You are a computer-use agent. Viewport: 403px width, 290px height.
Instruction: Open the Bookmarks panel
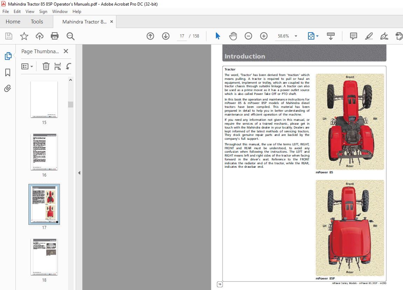[8, 72]
